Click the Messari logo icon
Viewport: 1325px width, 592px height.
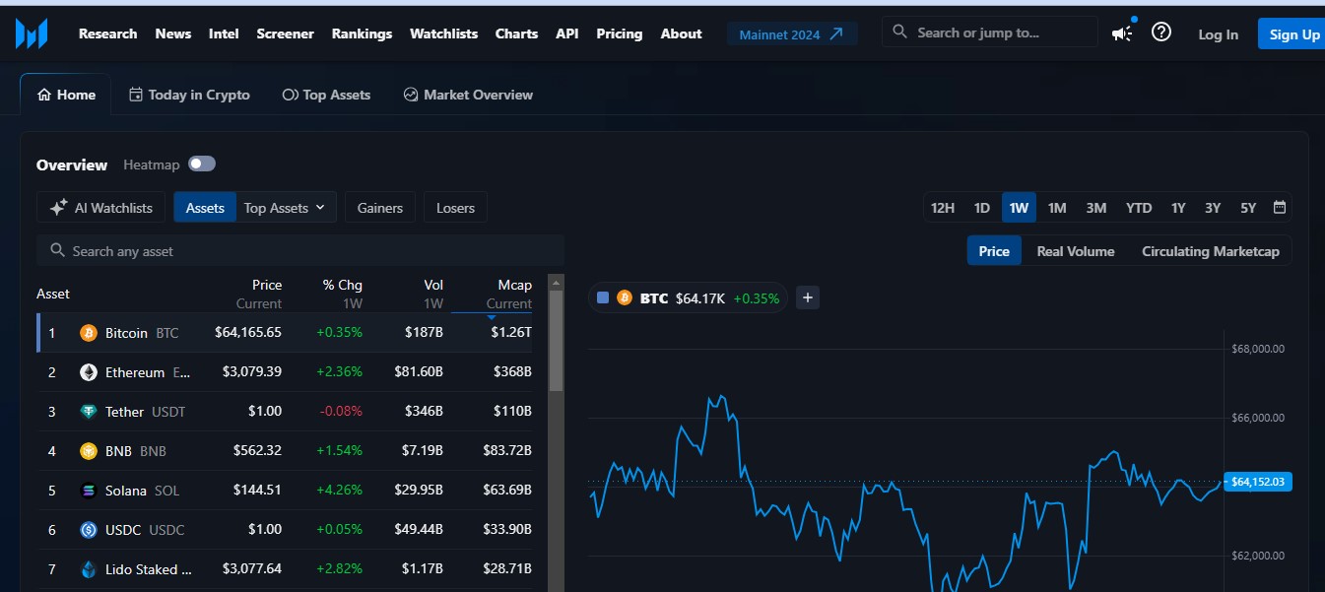coord(32,33)
